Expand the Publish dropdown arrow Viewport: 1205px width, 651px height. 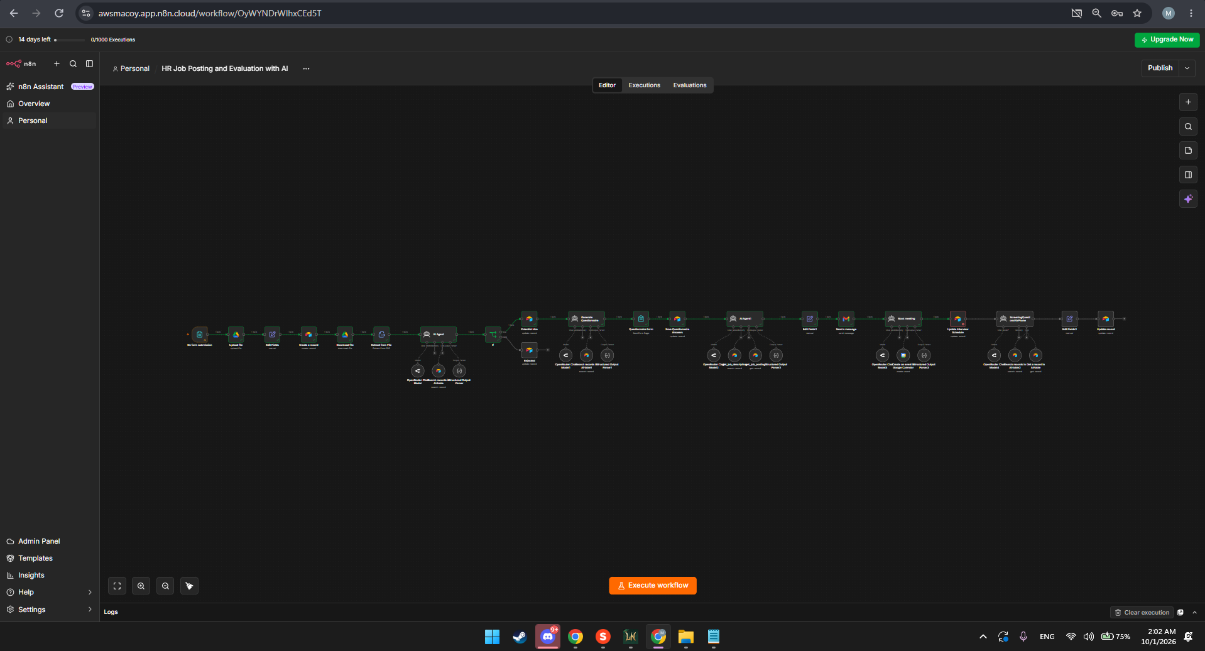tap(1187, 68)
